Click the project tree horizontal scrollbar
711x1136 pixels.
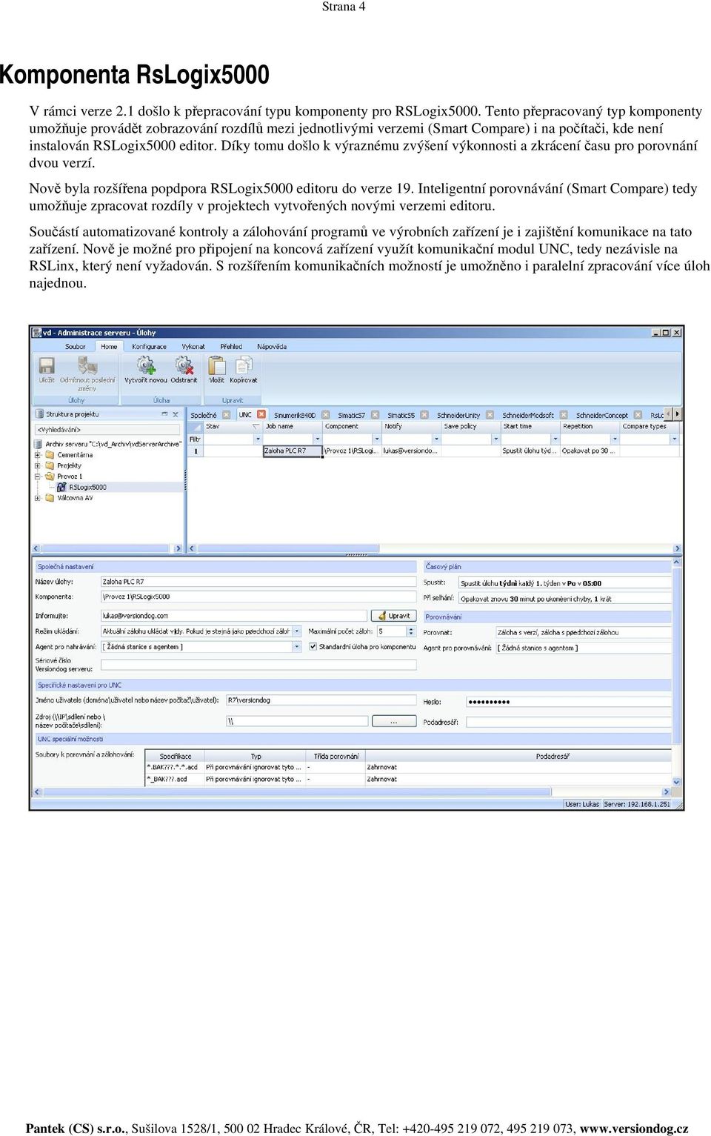pyautogui.click(x=107, y=548)
